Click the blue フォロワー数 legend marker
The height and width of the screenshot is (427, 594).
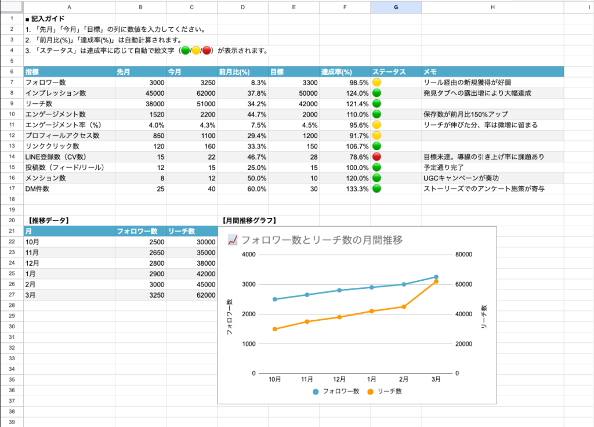pos(316,392)
